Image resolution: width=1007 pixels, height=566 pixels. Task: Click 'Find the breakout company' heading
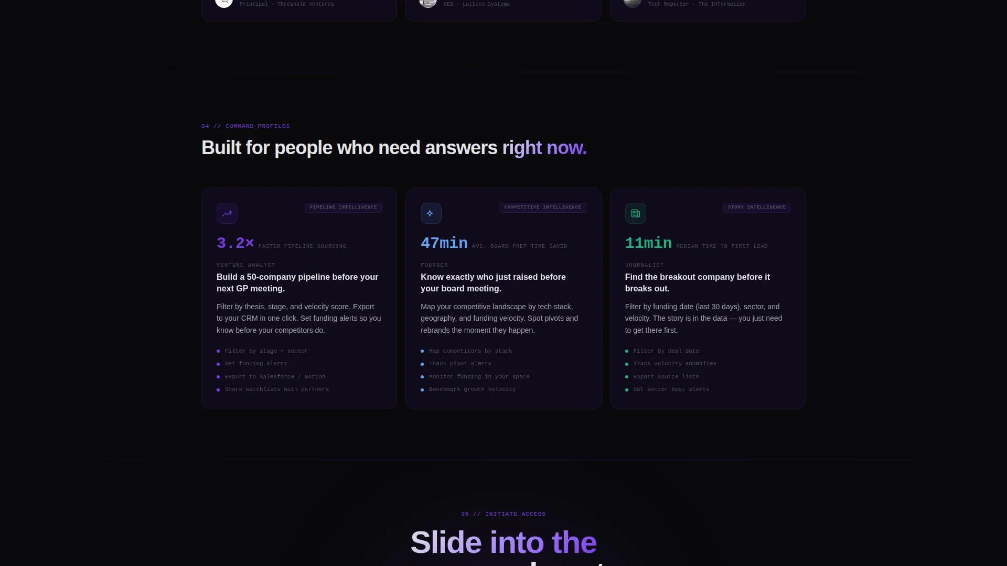(698, 282)
